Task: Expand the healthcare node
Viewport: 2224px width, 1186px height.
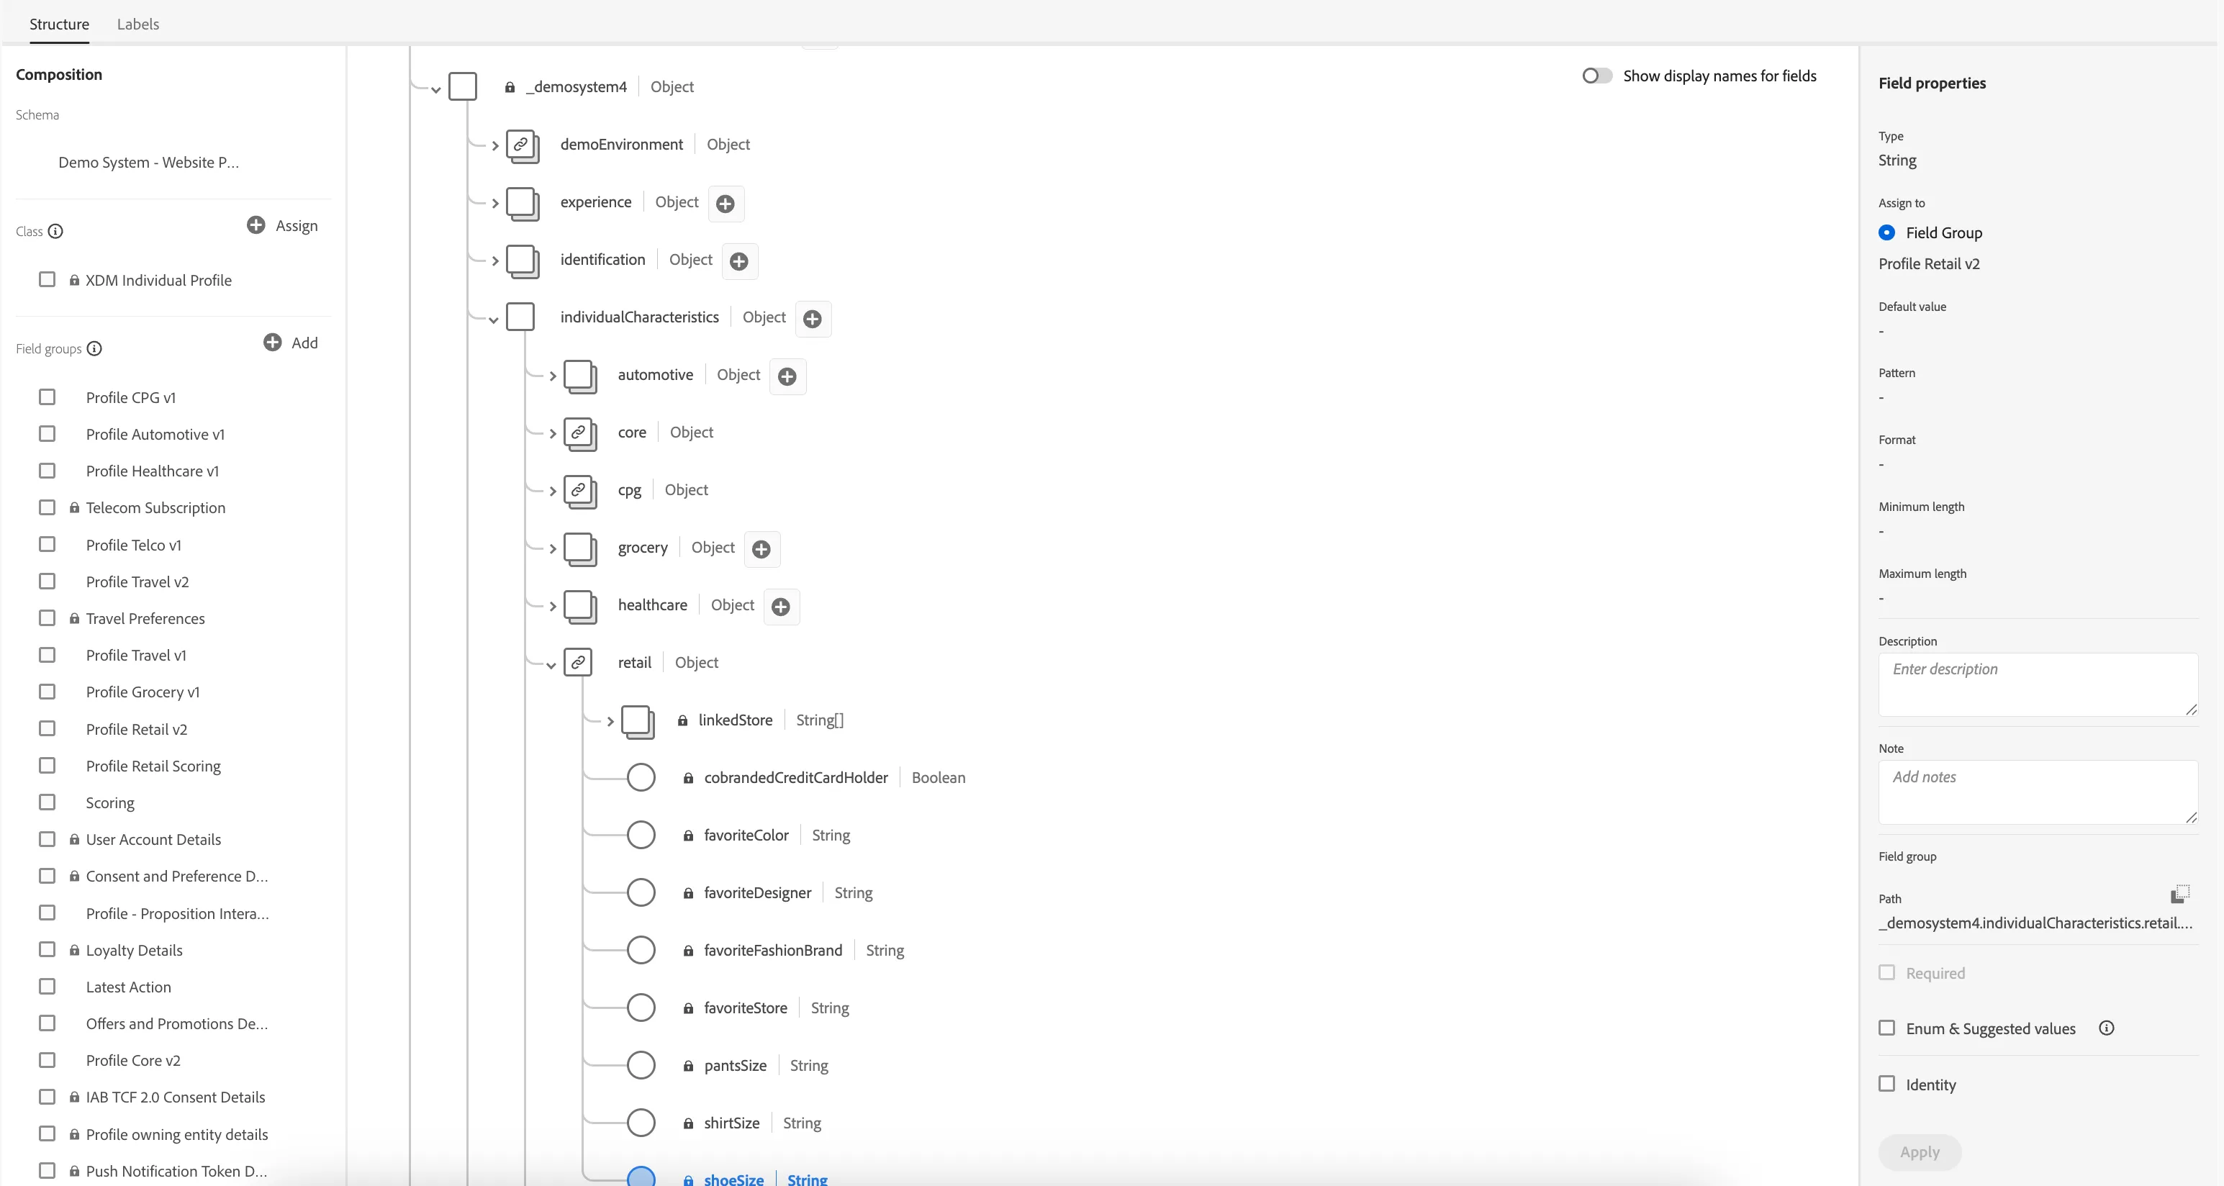Action: click(x=553, y=607)
